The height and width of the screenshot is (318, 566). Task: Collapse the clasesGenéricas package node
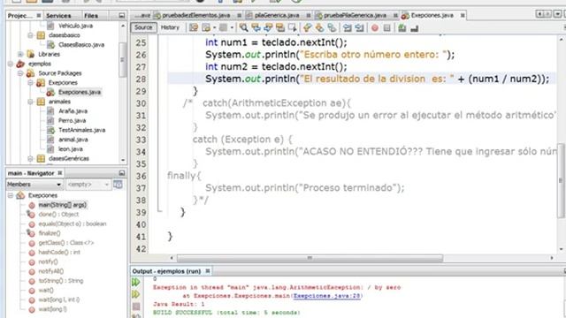(31, 159)
